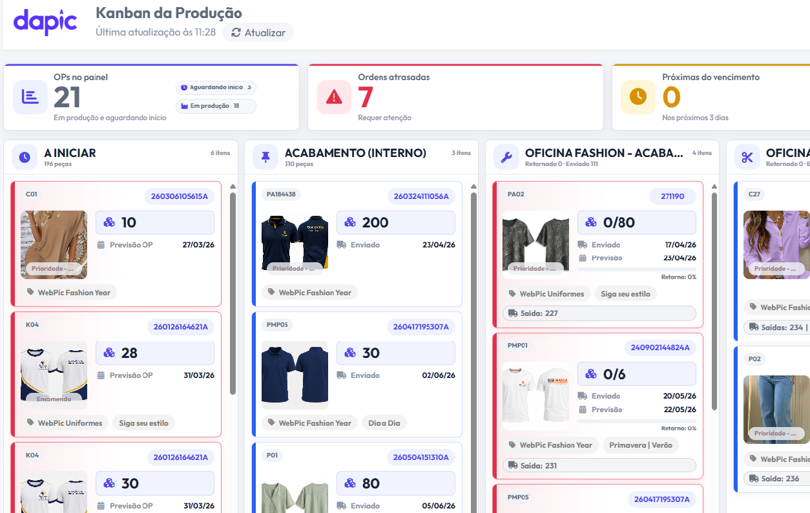Click the 4 itens count in OFICINA FASHION header

pos(702,153)
